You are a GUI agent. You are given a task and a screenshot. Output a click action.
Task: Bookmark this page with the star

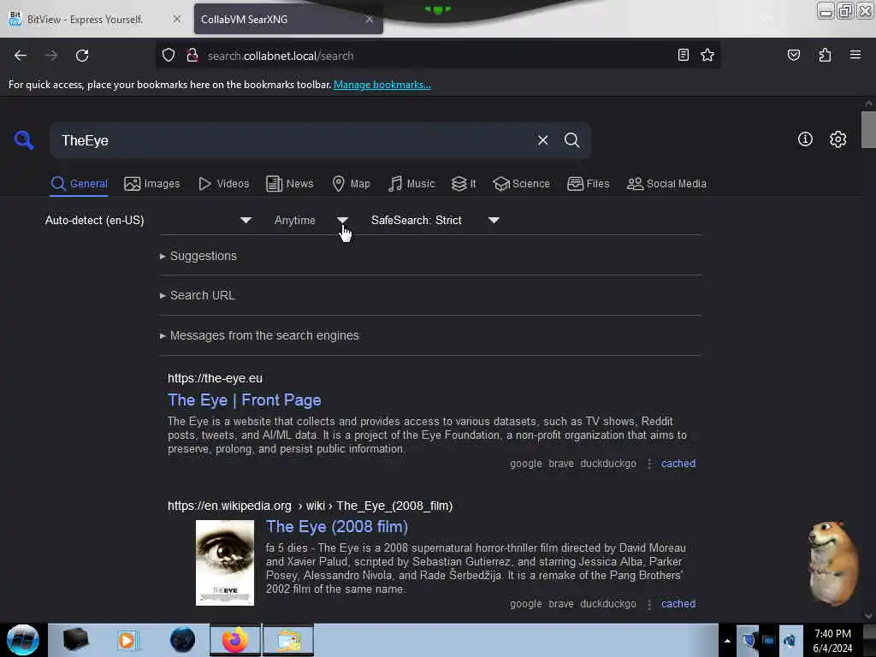[707, 55]
